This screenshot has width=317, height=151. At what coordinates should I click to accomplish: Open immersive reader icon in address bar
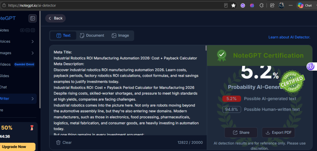point(226,6)
